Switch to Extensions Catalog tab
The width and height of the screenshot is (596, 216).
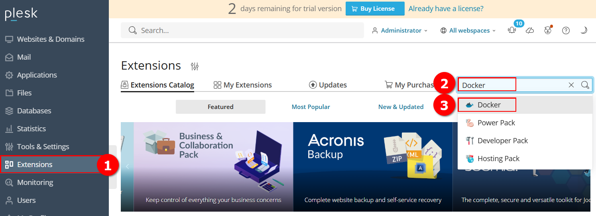click(x=157, y=85)
